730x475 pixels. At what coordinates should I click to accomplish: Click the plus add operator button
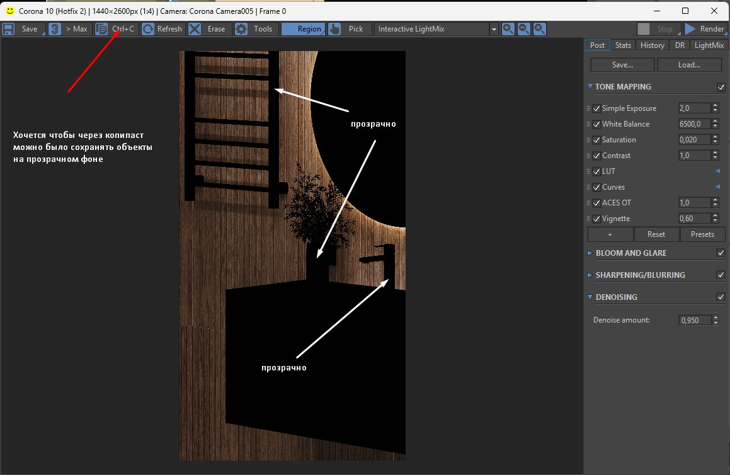point(610,234)
